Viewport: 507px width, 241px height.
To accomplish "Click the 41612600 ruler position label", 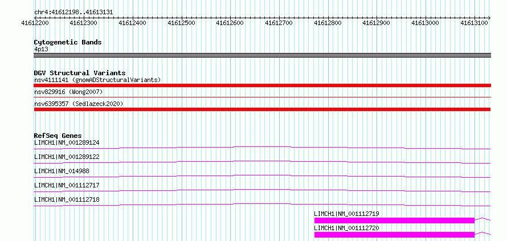I will [x=230, y=23].
